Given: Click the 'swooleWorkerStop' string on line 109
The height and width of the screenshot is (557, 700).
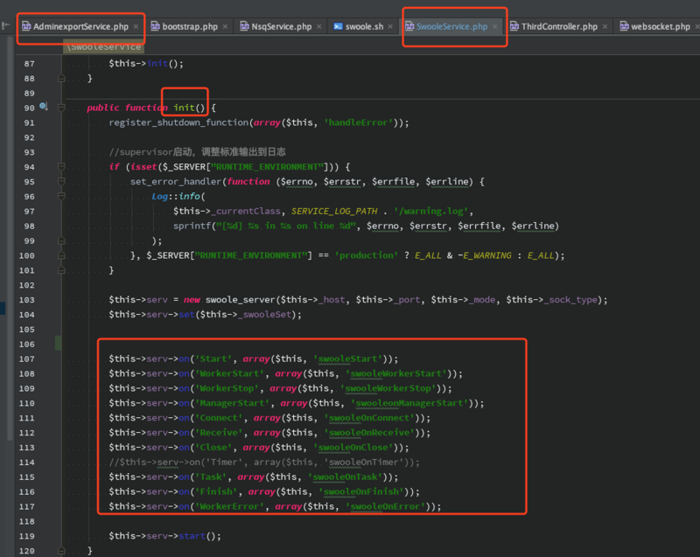Looking at the screenshot, I should [388, 388].
